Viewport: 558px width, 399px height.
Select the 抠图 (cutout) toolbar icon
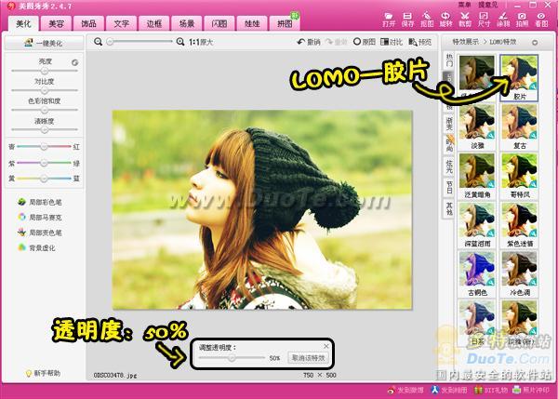pos(427,20)
